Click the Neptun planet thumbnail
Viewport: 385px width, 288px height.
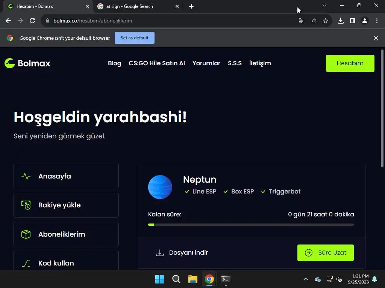click(x=160, y=187)
